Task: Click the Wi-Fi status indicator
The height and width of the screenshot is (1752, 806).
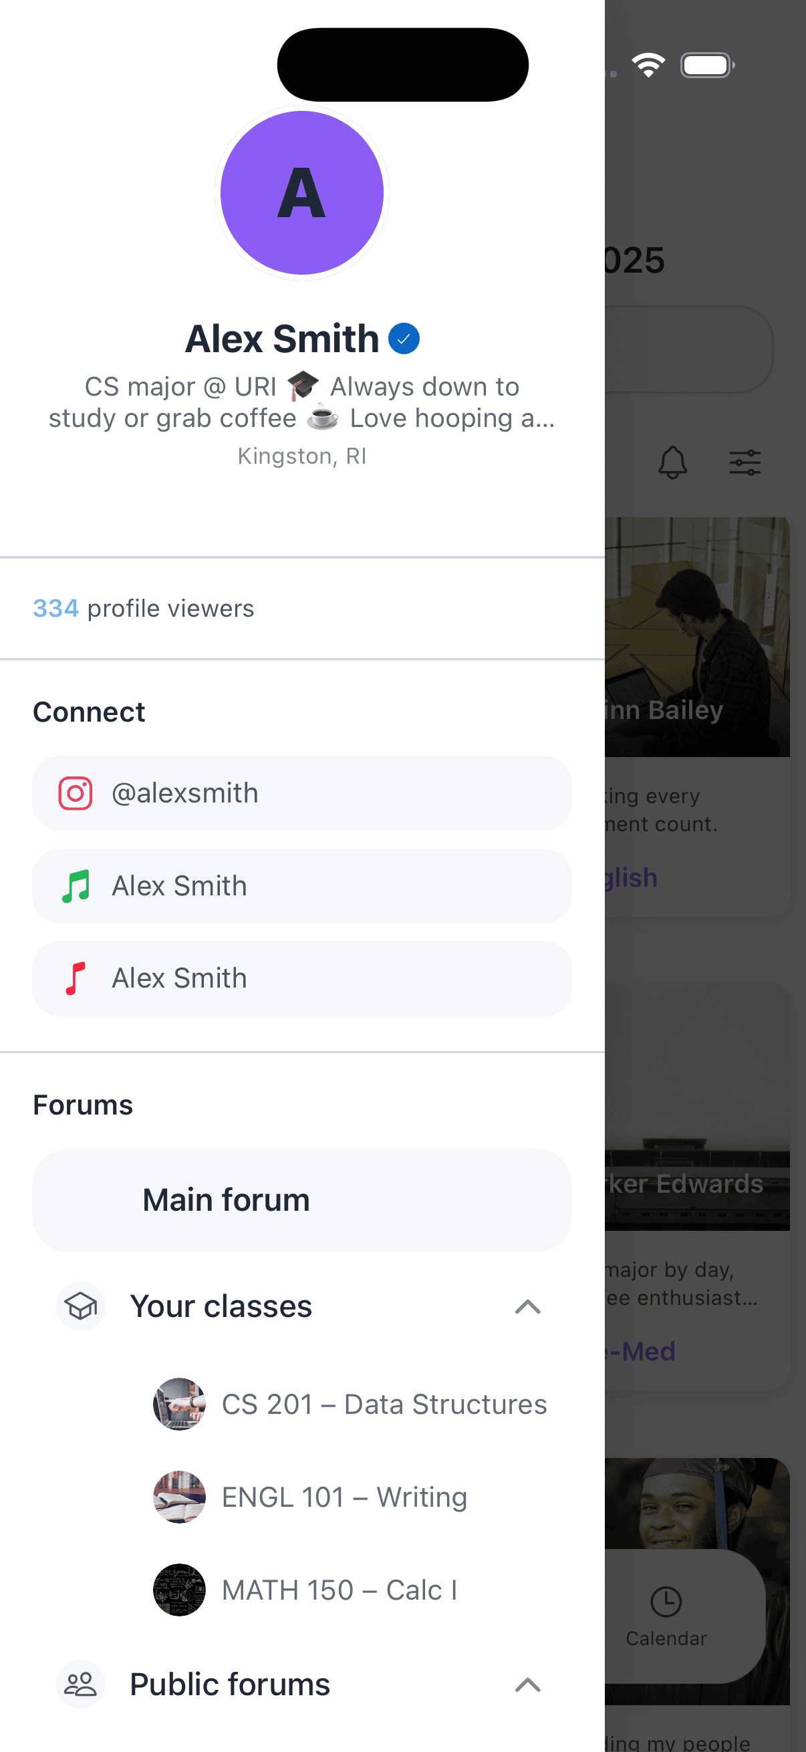Action: click(x=648, y=64)
